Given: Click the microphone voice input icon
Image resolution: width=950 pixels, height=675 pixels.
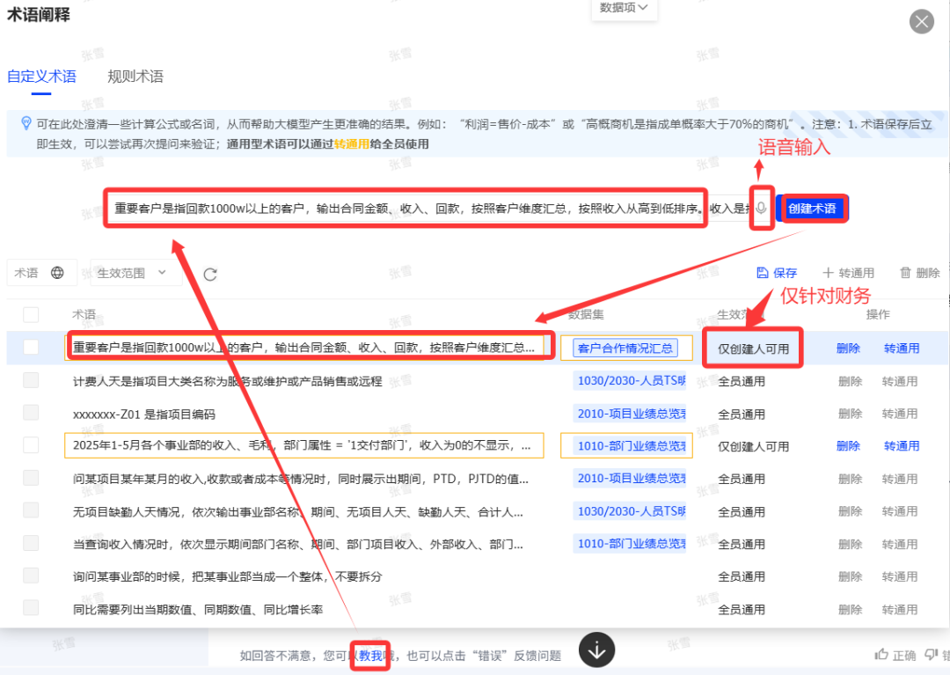Looking at the screenshot, I should 761,209.
